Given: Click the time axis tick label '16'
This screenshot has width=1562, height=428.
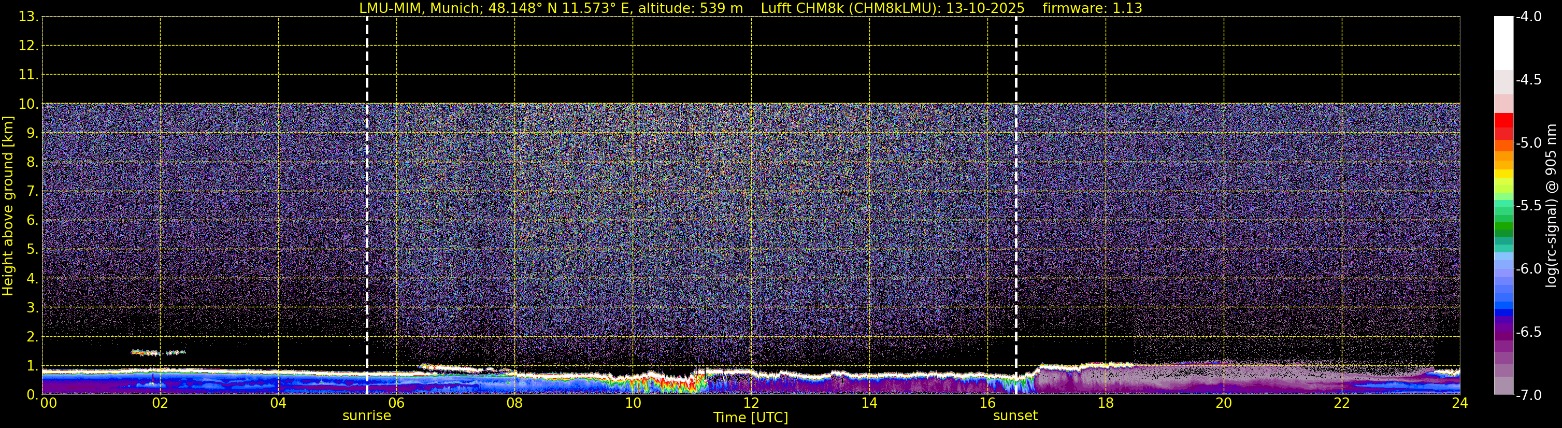Looking at the screenshot, I should point(987,404).
